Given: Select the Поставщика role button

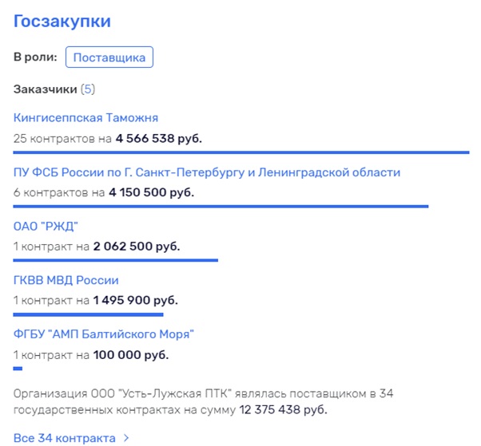Looking at the screenshot, I should tap(109, 57).
